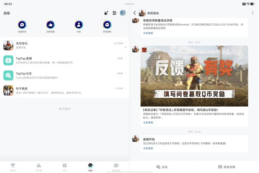The height and width of the screenshot is (173, 259).
Task: Click the 失控进化 title text in the chat header
Action: (x=153, y=13)
